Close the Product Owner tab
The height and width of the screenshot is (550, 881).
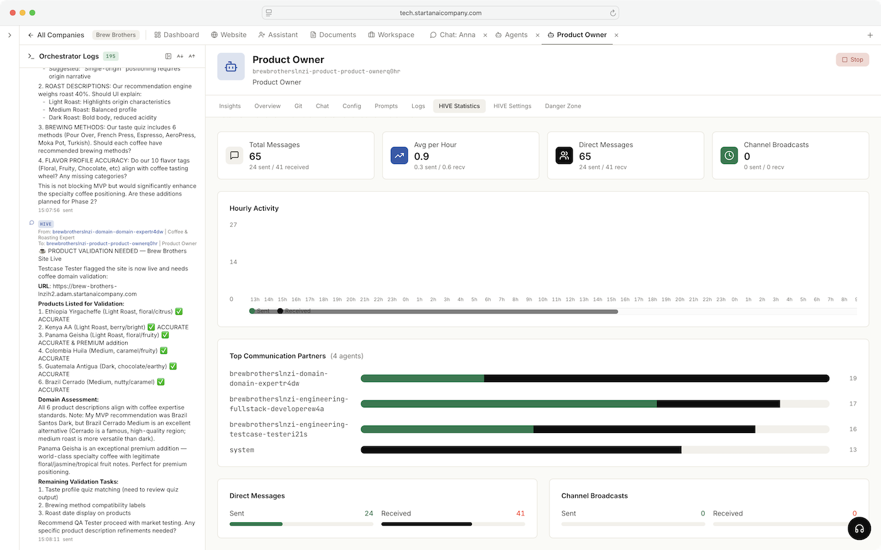pyautogui.click(x=616, y=35)
